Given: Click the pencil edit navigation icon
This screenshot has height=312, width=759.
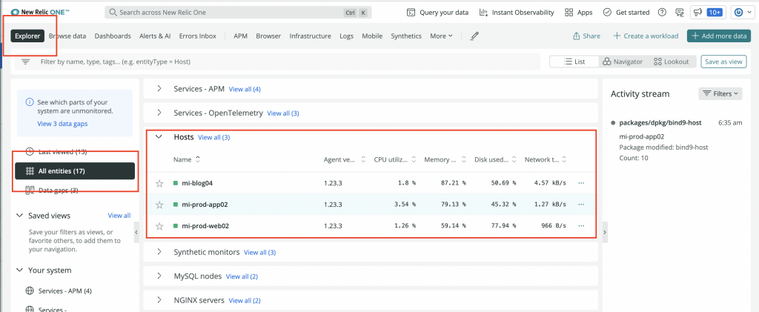Looking at the screenshot, I should point(474,36).
